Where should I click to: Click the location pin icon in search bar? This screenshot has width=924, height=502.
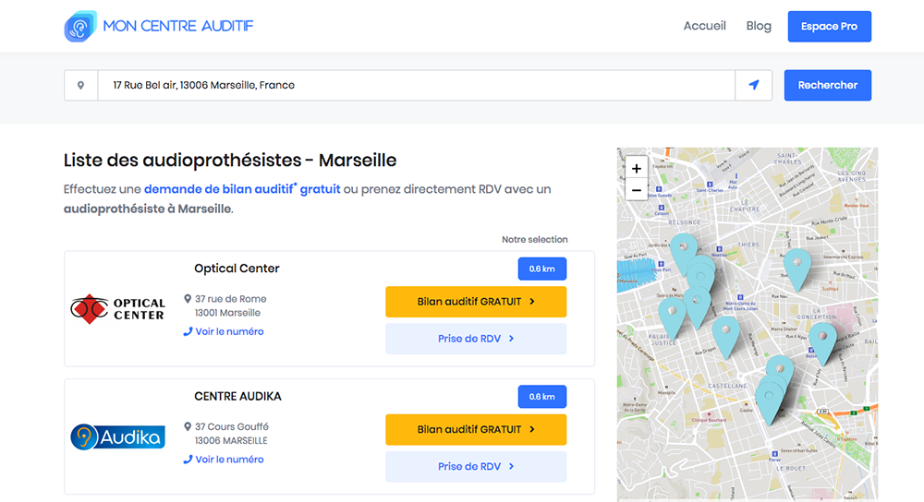click(81, 85)
